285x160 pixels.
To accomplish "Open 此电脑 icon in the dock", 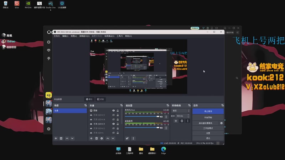I will coord(118,150).
